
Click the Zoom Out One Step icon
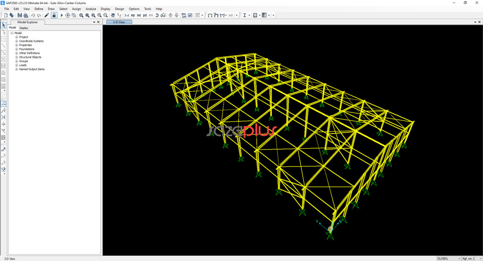(x=105, y=15)
